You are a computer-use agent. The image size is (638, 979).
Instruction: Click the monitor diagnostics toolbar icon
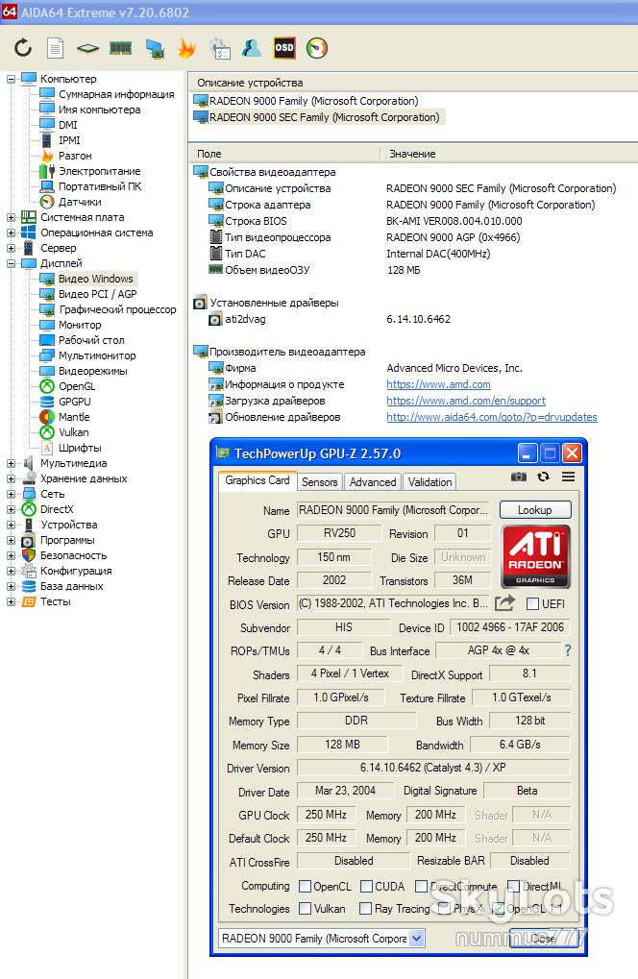[x=154, y=49]
